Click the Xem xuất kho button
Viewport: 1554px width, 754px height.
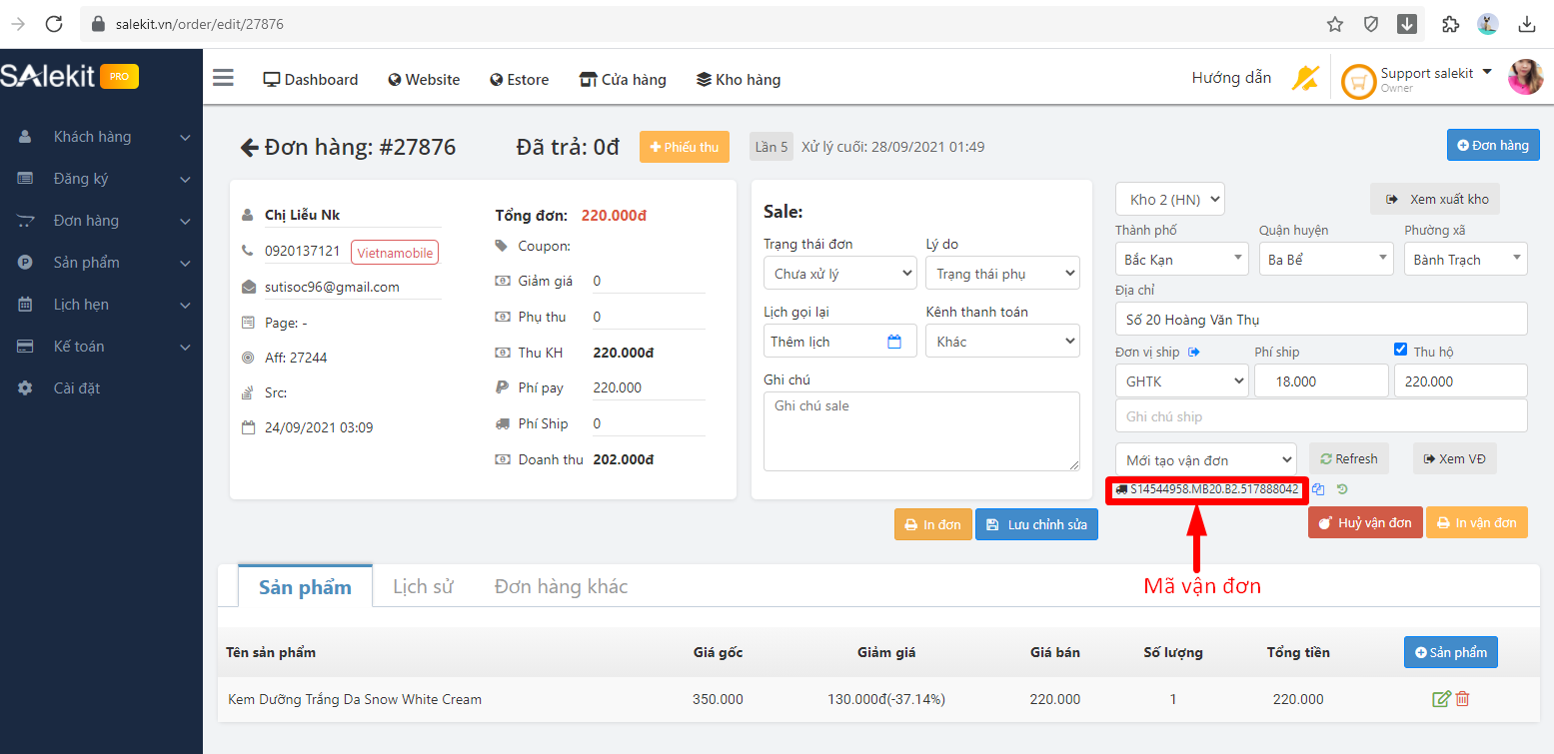(x=1435, y=199)
